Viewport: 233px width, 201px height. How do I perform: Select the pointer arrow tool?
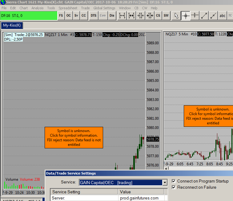[176, 16]
